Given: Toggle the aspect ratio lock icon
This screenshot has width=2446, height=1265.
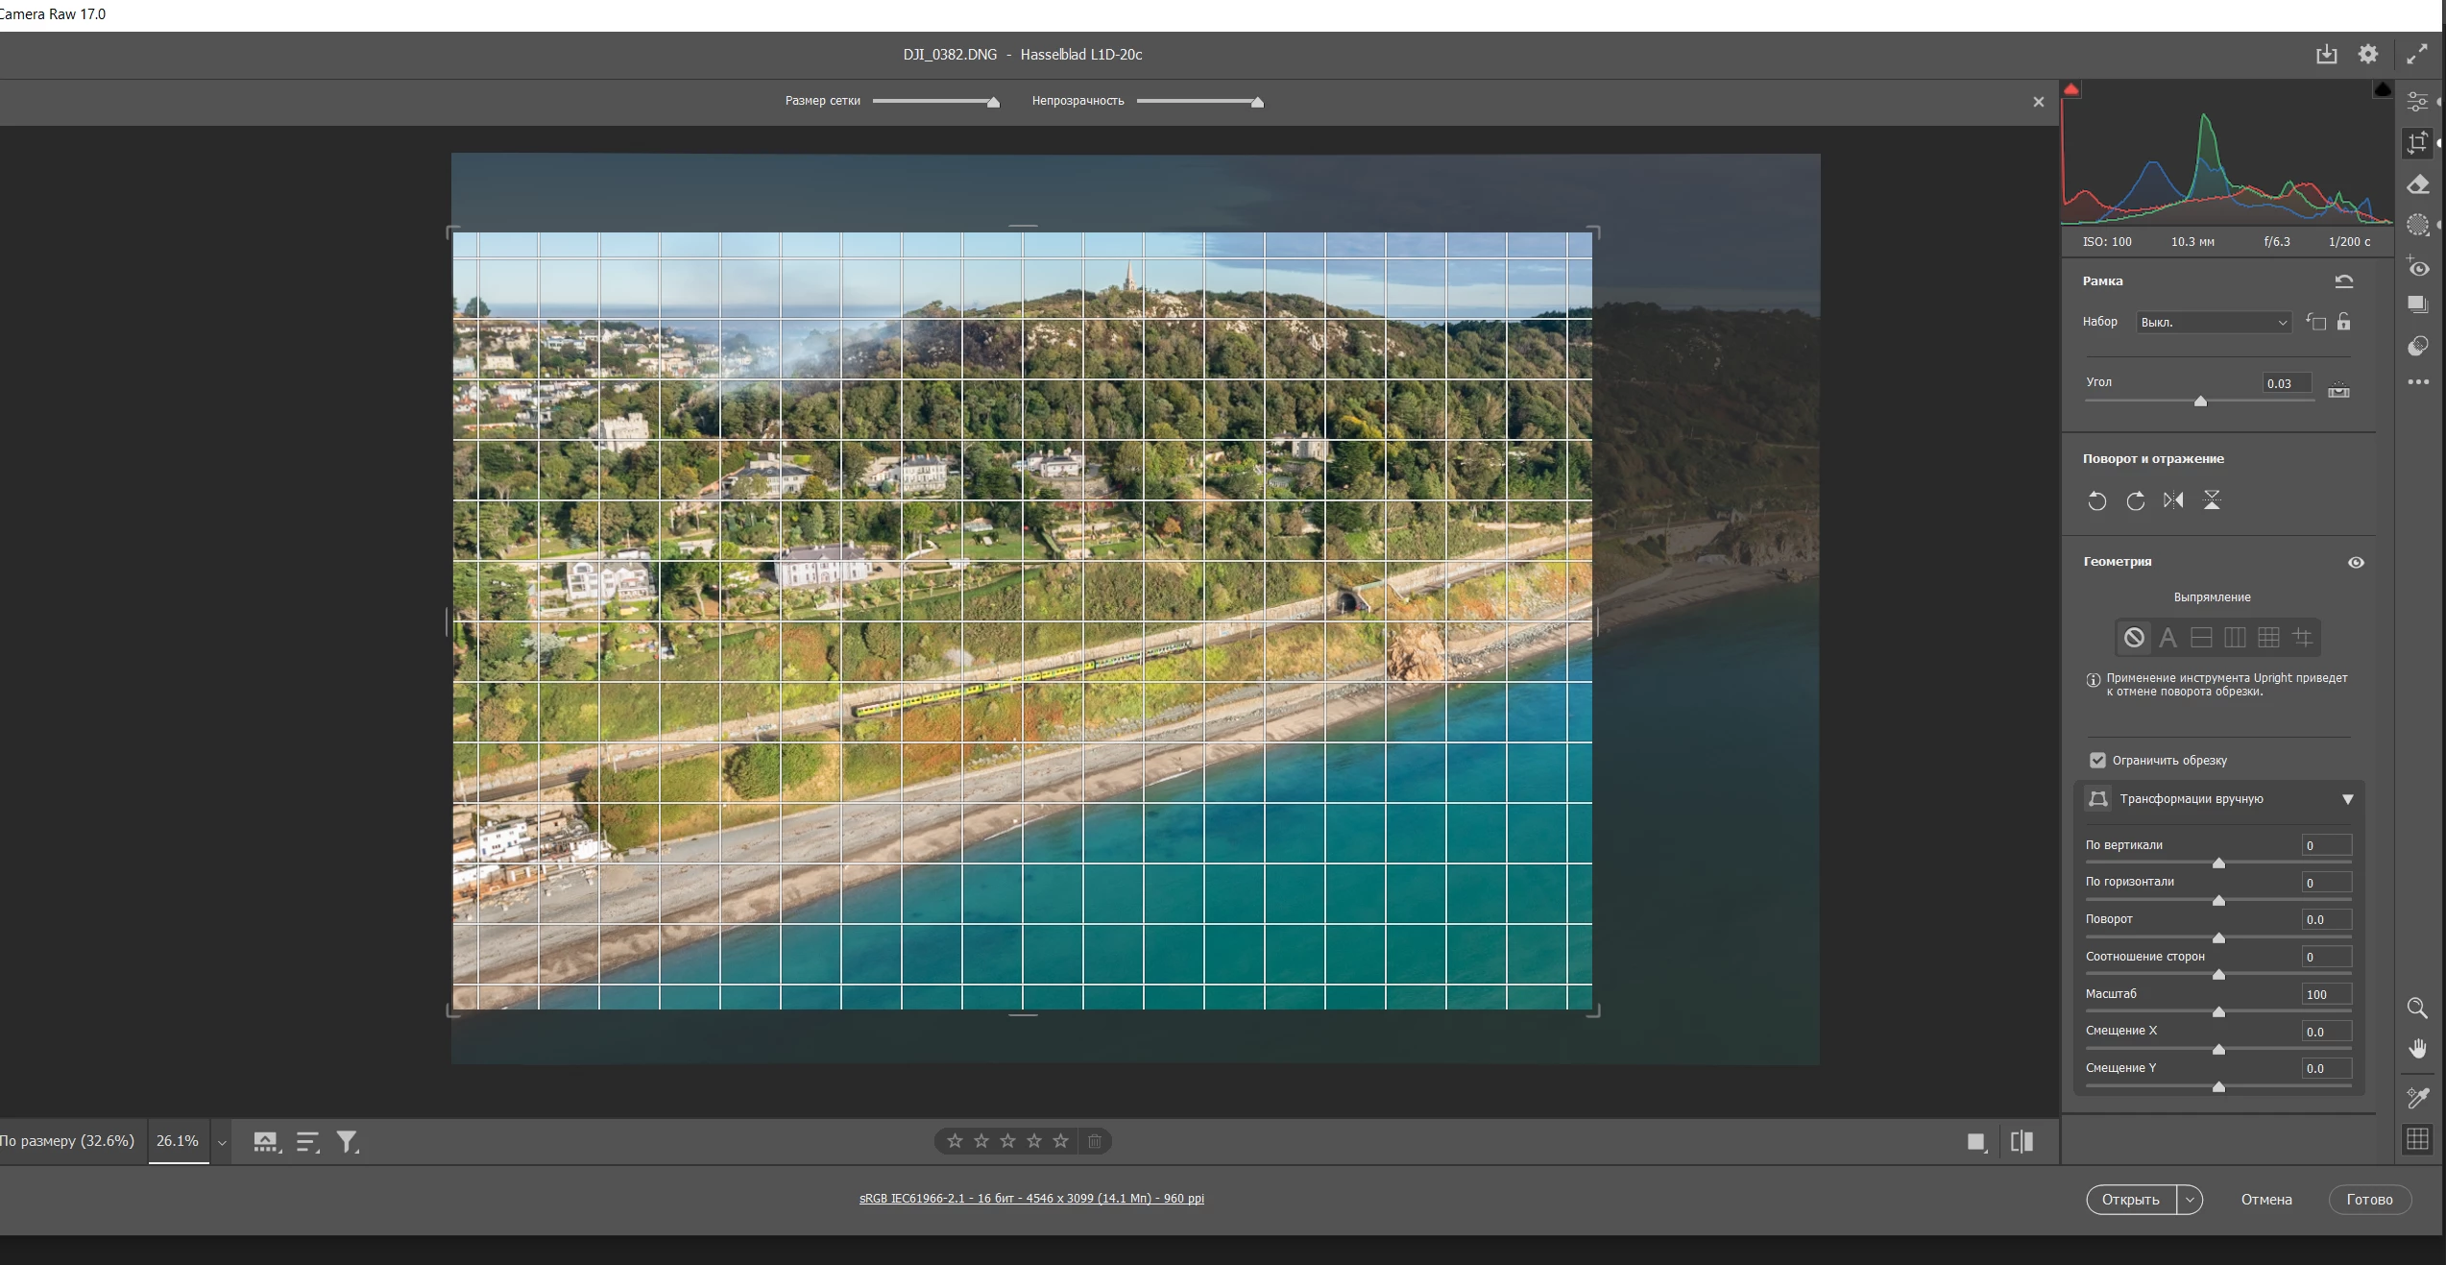Looking at the screenshot, I should pyautogui.click(x=2344, y=322).
